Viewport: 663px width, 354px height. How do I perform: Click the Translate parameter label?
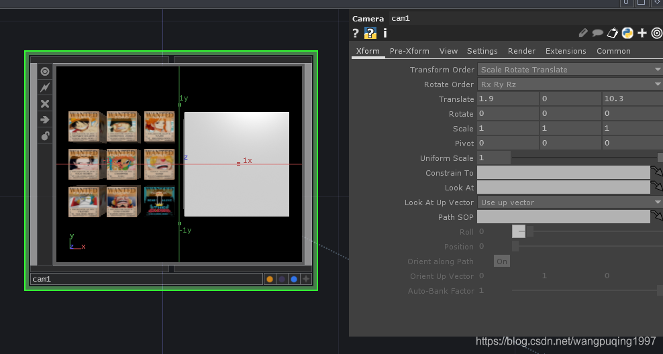point(456,99)
